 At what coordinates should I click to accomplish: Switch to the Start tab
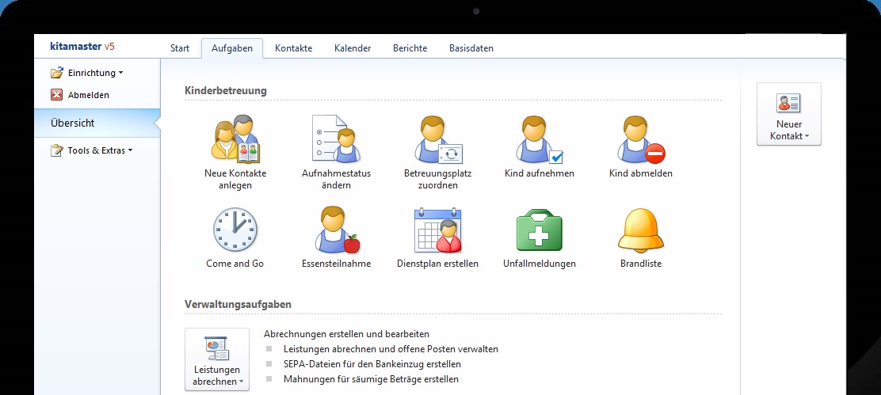180,48
